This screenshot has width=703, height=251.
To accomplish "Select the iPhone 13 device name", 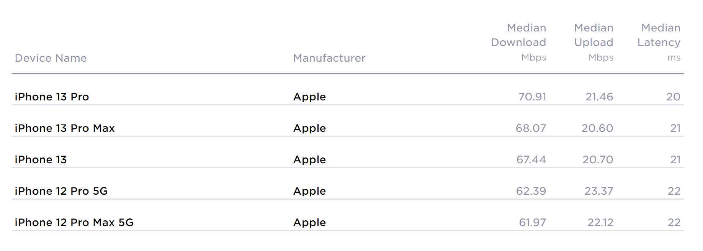I will 41,159.
